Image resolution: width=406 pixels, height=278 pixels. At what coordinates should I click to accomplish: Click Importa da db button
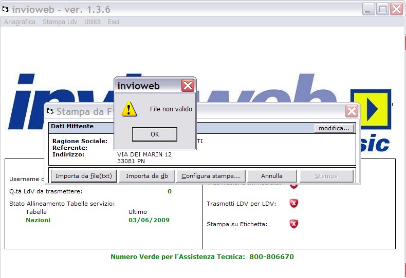point(147,176)
